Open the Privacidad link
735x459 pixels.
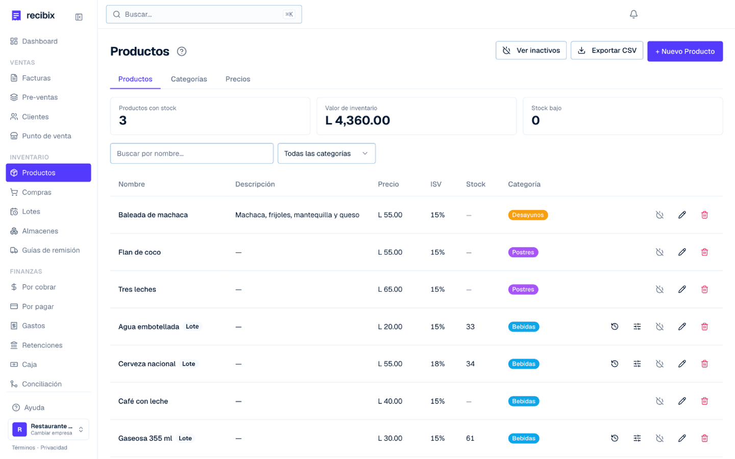[54, 448]
